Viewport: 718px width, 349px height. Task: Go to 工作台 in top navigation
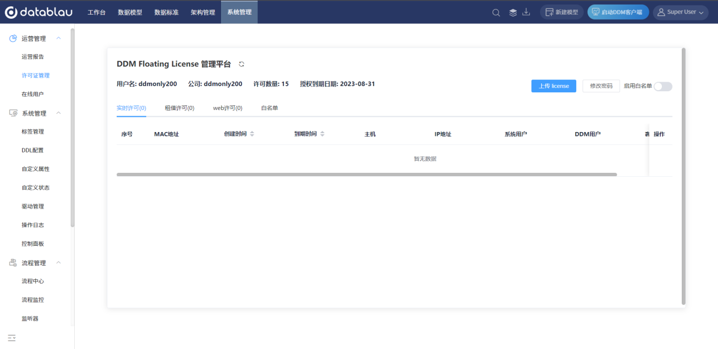(96, 12)
